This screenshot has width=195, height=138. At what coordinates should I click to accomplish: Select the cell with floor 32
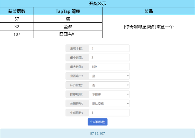[x=17, y=27]
